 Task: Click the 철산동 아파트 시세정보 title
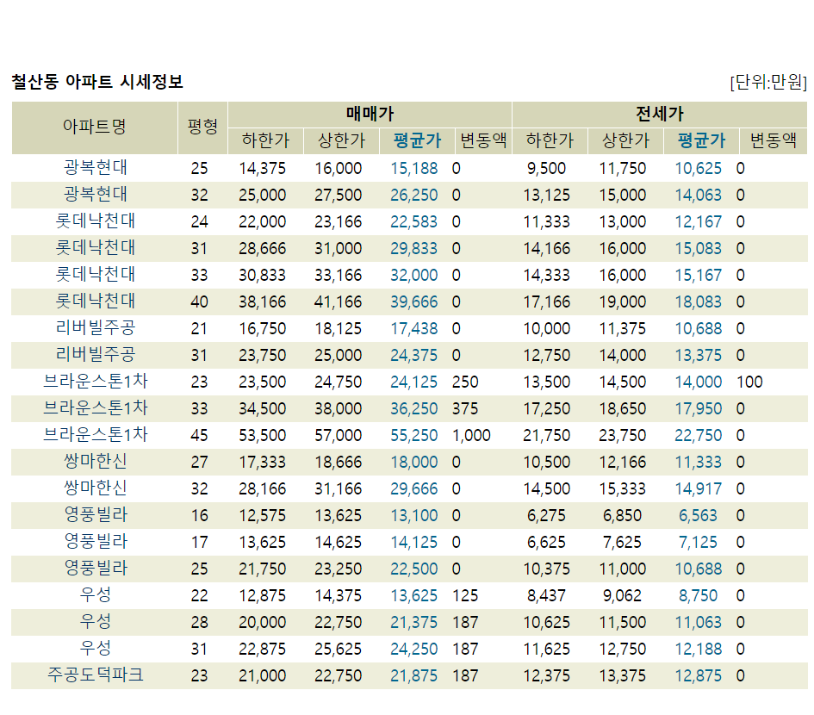[x=97, y=82]
